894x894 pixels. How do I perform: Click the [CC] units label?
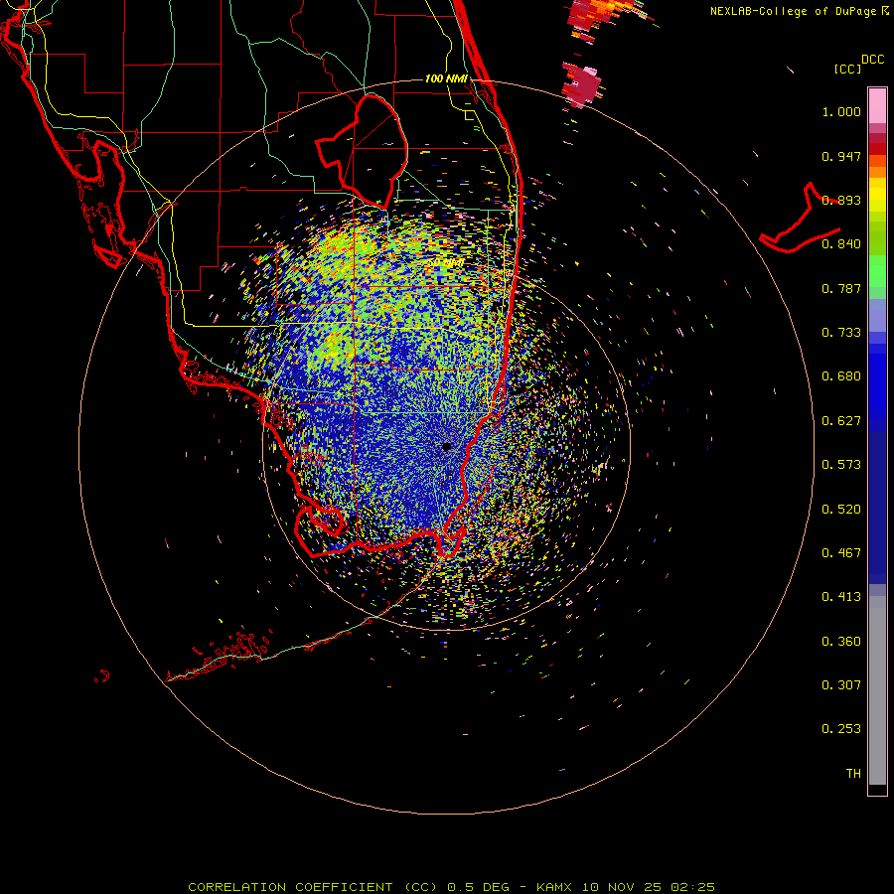[847, 69]
